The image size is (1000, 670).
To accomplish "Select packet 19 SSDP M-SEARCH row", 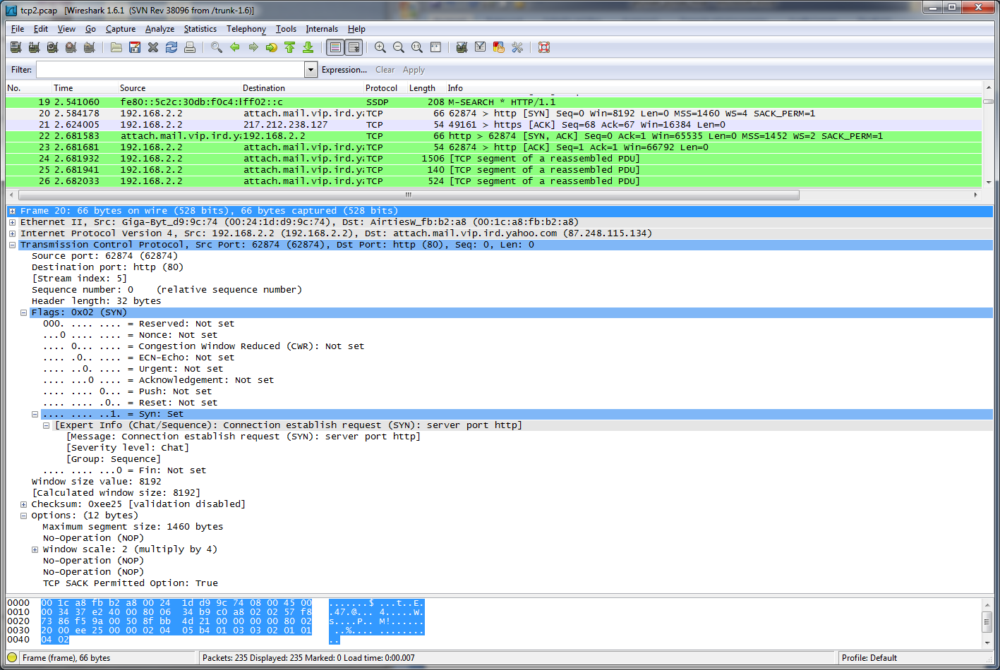I will tap(494, 102).
